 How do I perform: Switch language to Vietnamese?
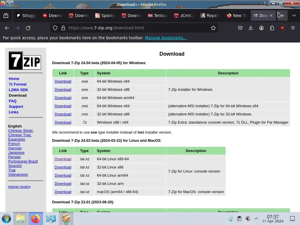pyautogui.click(x=18, y=175)
